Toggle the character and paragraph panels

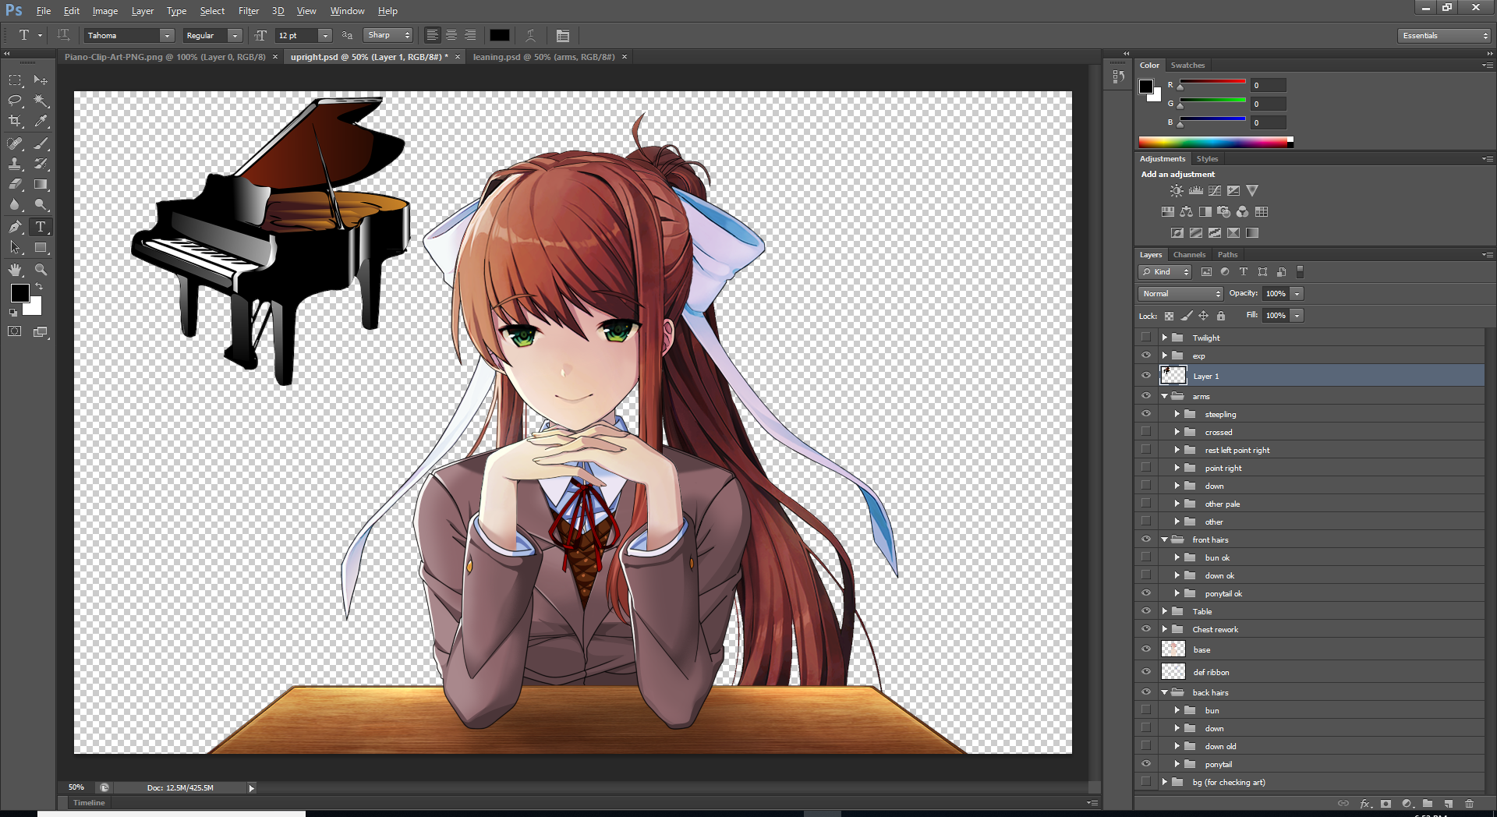click(x=563, y=35)
